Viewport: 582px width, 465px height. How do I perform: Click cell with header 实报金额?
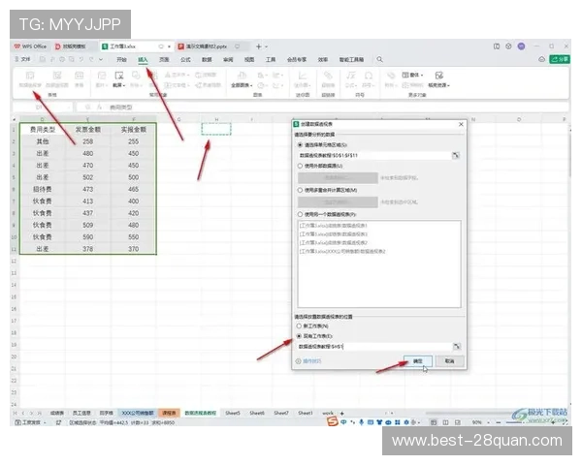134,130
